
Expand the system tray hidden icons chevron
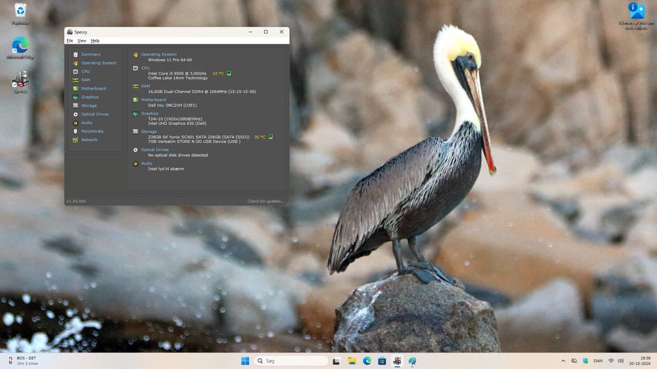(x=563, y=361)
